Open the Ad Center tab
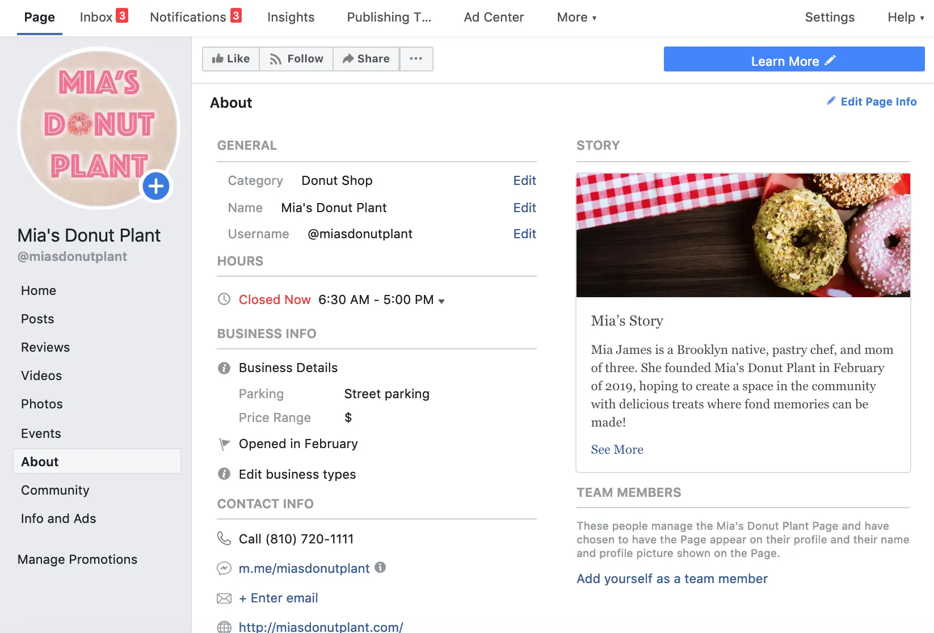The height and width of the screenshot is (633, 934). (493, 17)
